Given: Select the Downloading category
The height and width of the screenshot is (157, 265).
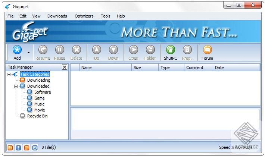Looking at the screenshot, I should (x=39, y=80).
